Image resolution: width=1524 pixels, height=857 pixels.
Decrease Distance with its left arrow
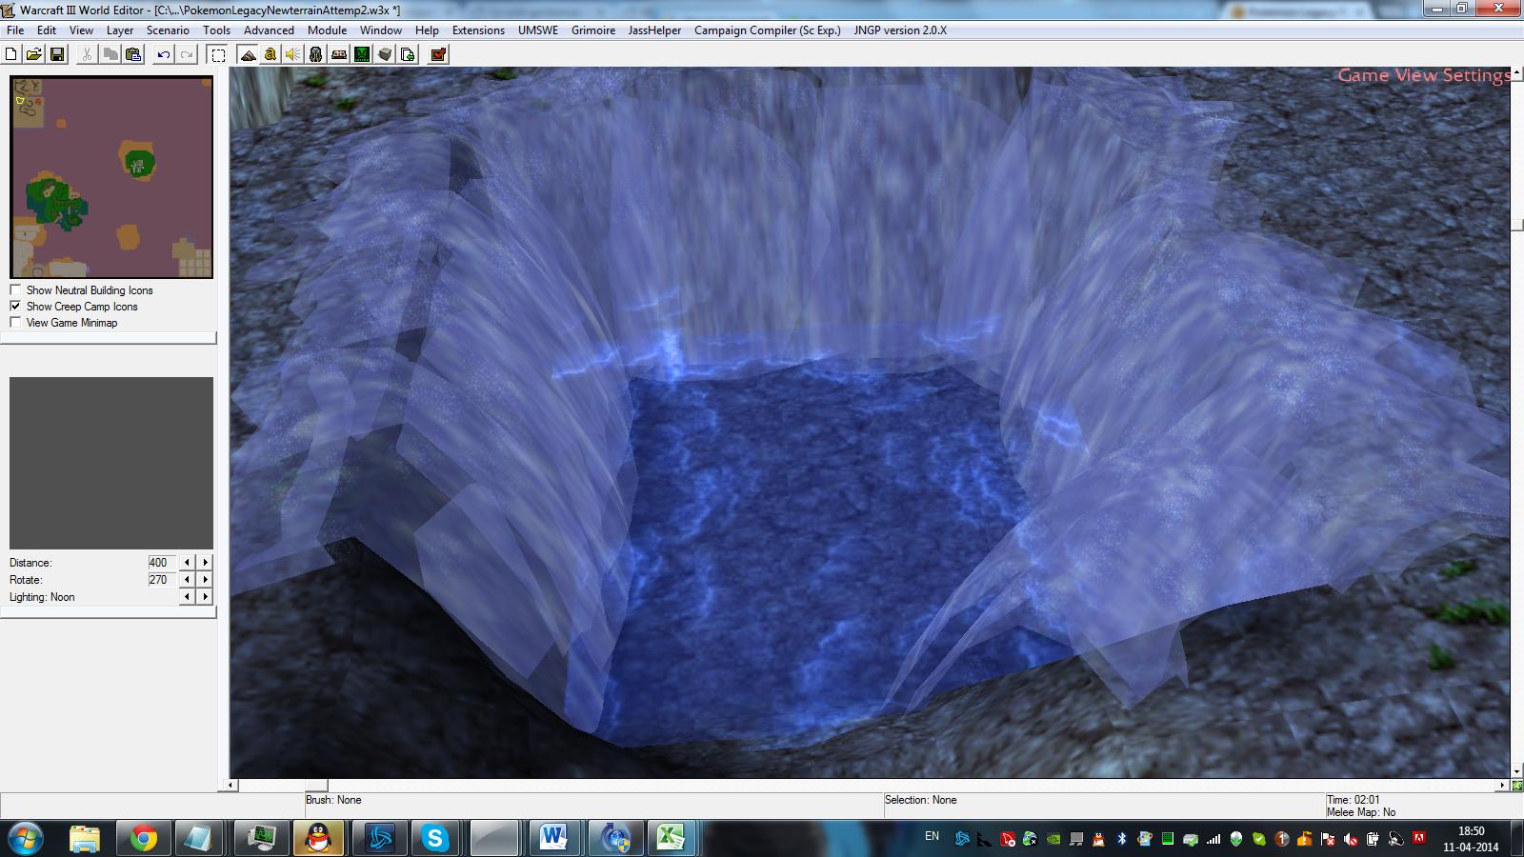pos(188,563)
